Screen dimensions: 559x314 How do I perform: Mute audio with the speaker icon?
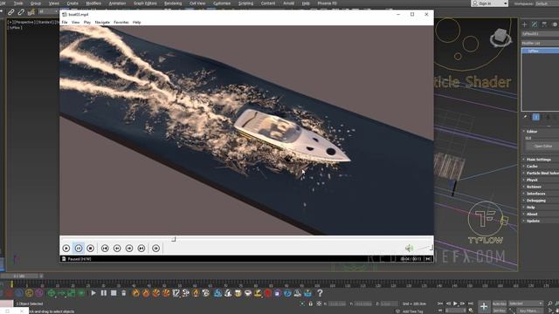pyautogui.click(x=409, y=248)
